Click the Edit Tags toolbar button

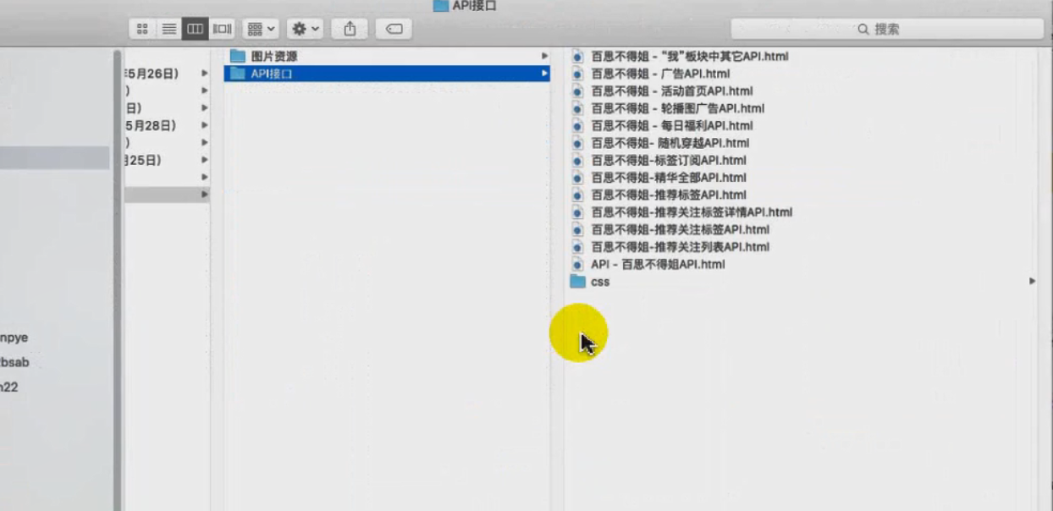pos(394,29)
